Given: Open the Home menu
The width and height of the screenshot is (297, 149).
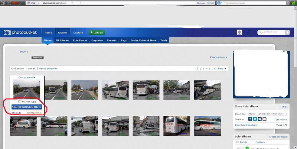Looking at the screenshot, I should point(48,33).
